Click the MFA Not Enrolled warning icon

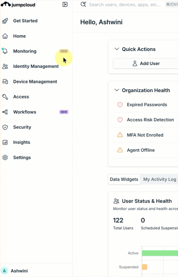[120, 135]
